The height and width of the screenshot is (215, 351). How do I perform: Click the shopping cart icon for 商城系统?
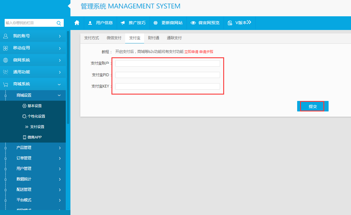6,84
